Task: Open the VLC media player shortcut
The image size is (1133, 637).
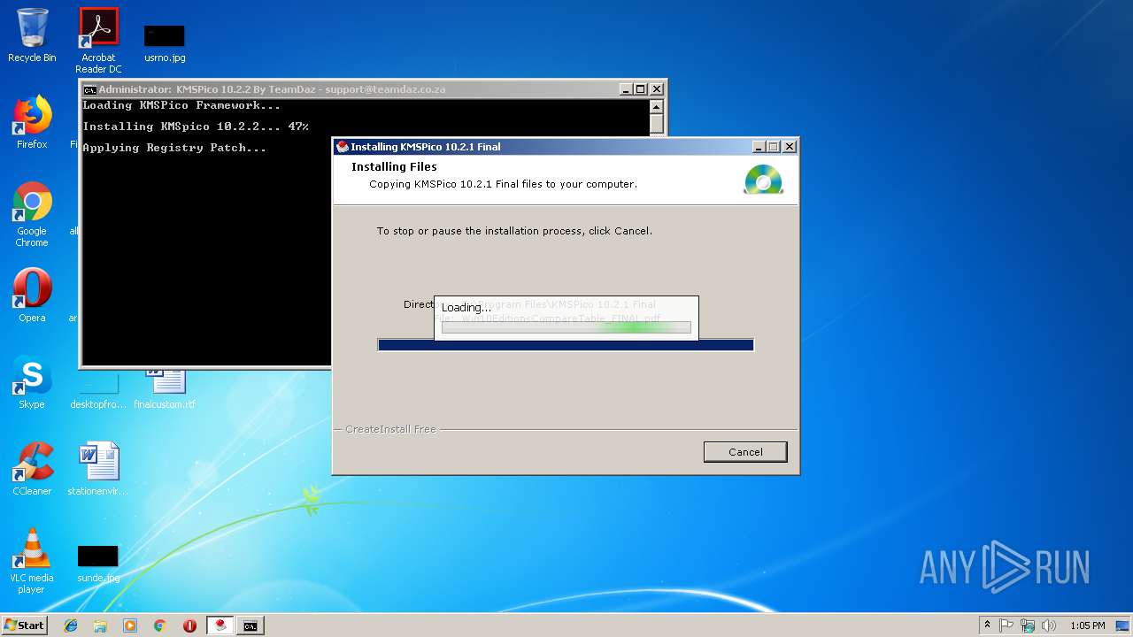Action: 32,561
